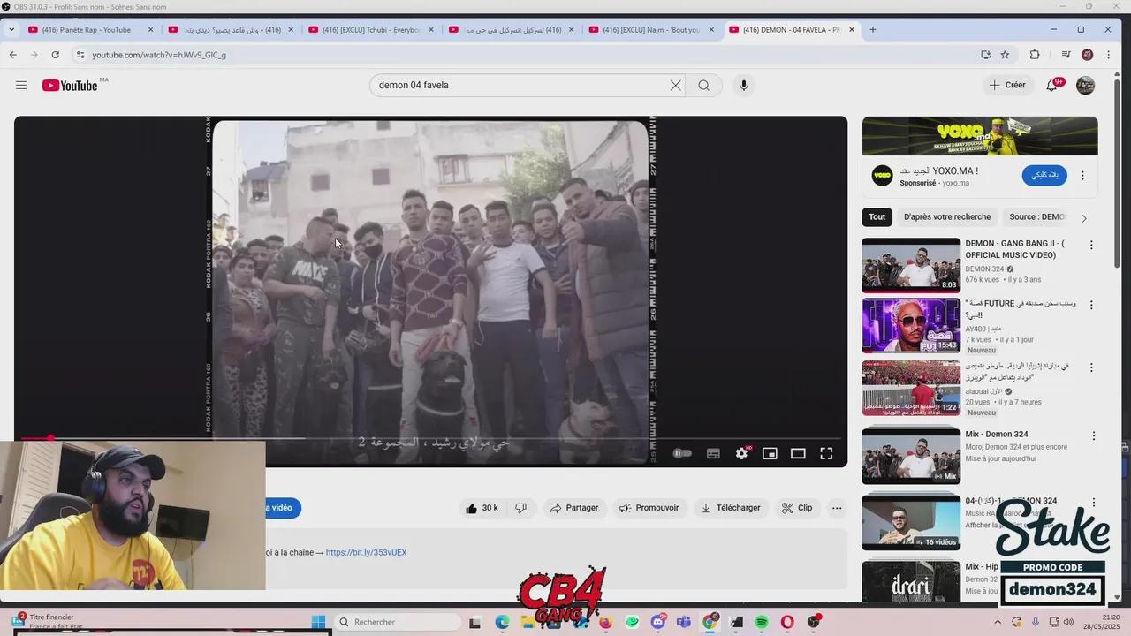
Task: Click the taskbar Rechercher search box
Action: pyautogui.click(x=397, y=622)
